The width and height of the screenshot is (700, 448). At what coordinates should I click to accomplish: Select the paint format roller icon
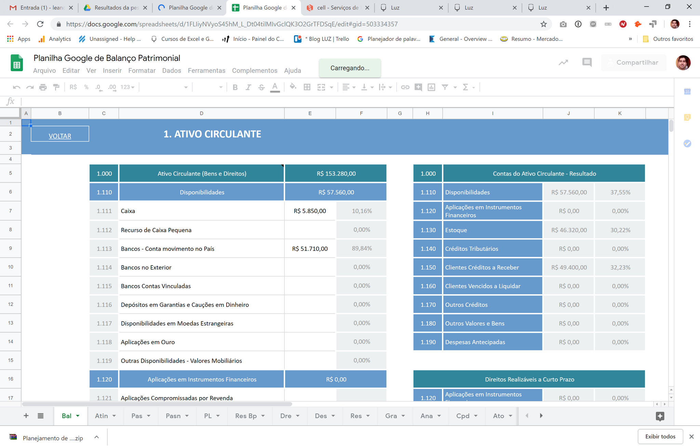point(56,87)
